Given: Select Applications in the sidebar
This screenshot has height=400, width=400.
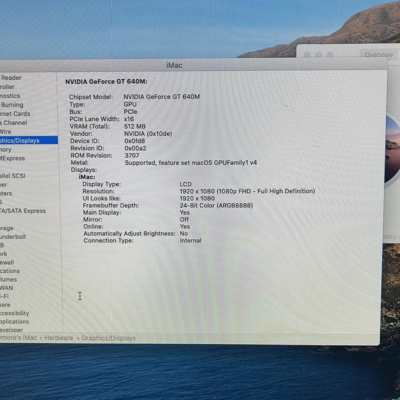Looking at the screenshot, I should 14,322.
